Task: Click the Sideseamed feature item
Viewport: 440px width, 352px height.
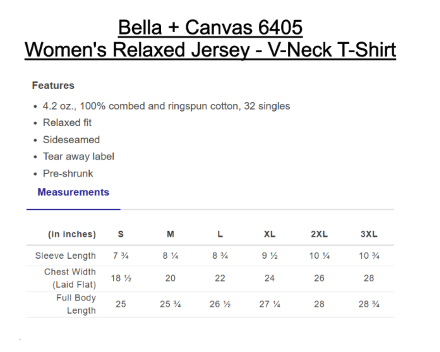Action: [71, 140]
